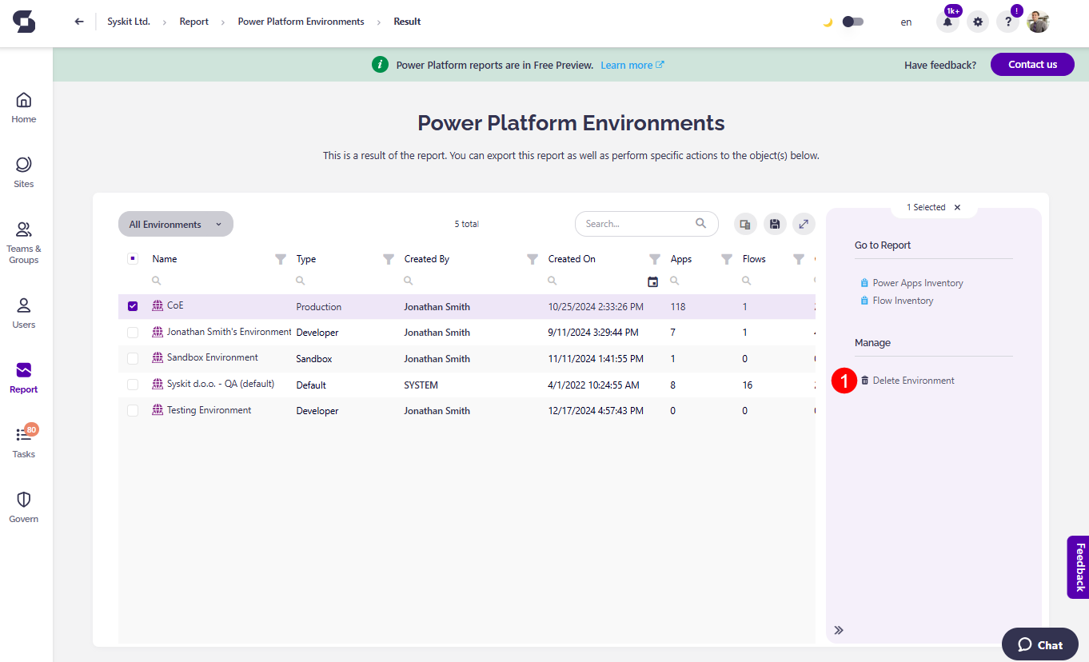Navigate to Sites from the sidebar
The width and height of the screenshot is (1089, 662).
[23, 172]
